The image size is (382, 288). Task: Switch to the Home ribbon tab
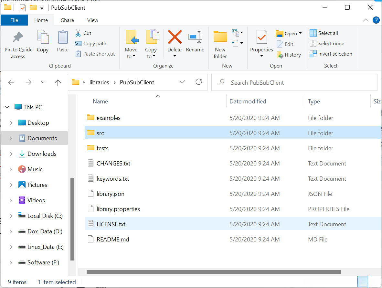point(41,20)
